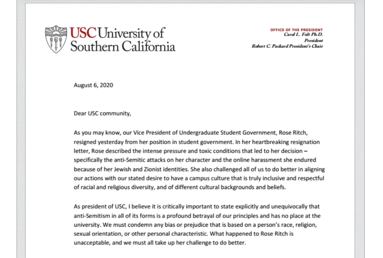Viewport: 383px width, 258px height.
Task: Click the "Dear USC community," salutation
Action: 102,113
